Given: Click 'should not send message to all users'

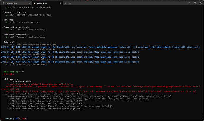Looking at the screenshot, I should [x=29, y=59].
